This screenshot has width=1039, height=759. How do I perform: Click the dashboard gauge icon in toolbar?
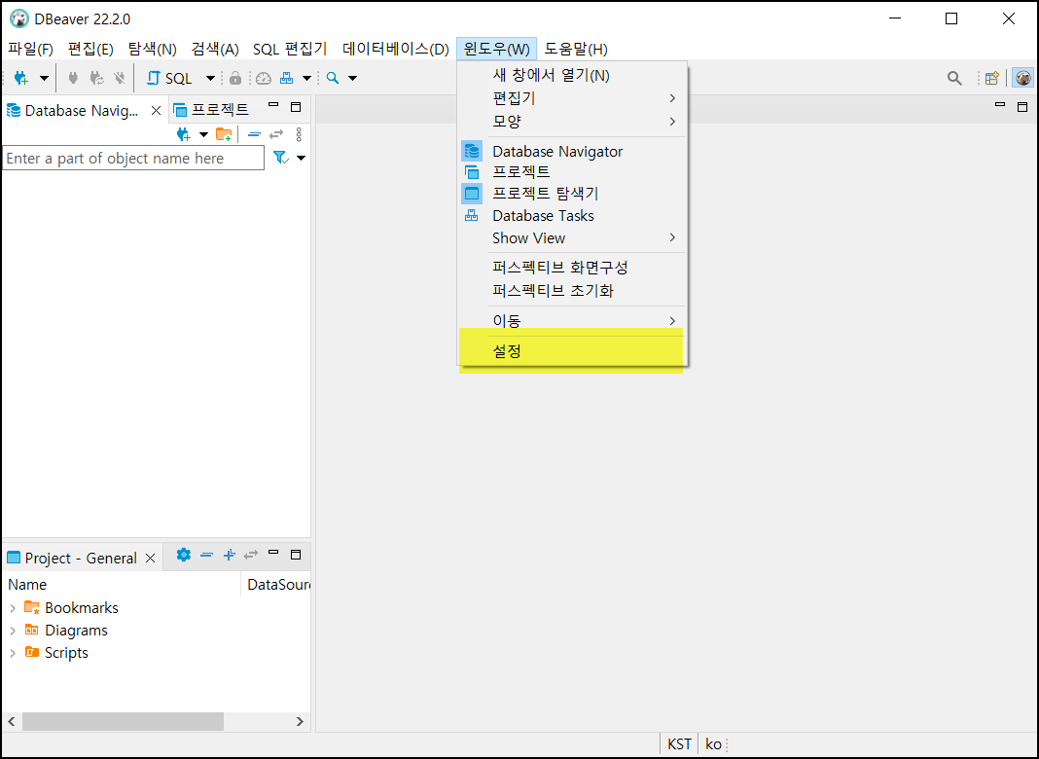pos(264,78)
